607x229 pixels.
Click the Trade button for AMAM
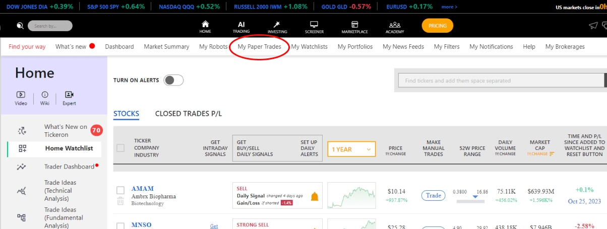pyautogui.click(x=434, y=195)
